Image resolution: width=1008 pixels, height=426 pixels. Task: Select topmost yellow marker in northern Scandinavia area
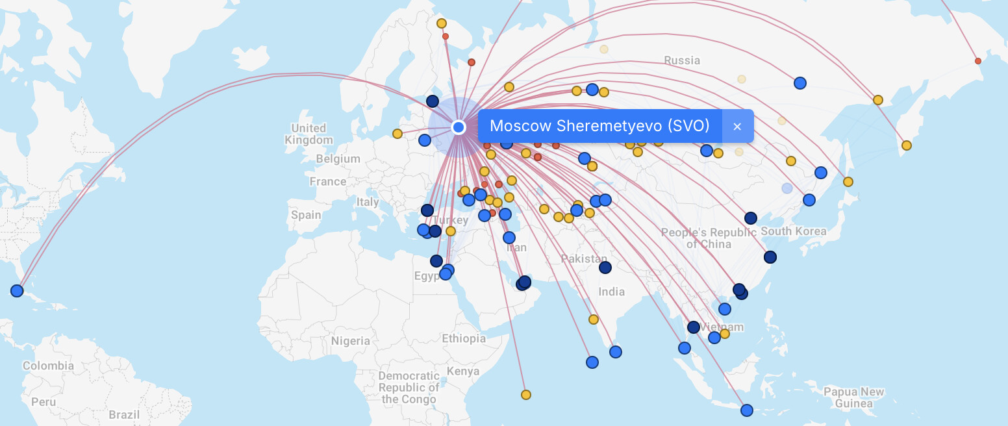(x=442, y=23)
